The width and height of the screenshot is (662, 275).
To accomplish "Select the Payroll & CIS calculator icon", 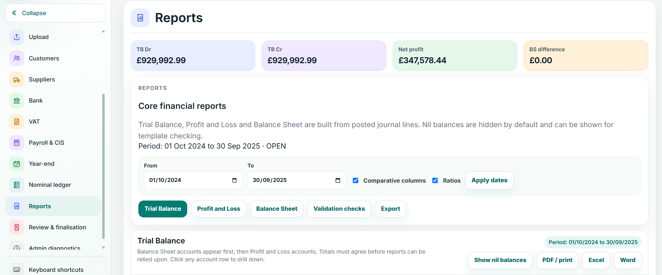I will pyautogui.click(x=17, y=143).
